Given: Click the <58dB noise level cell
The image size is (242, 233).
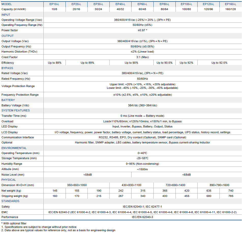Looking at the screenshot, I should (87, 175).
